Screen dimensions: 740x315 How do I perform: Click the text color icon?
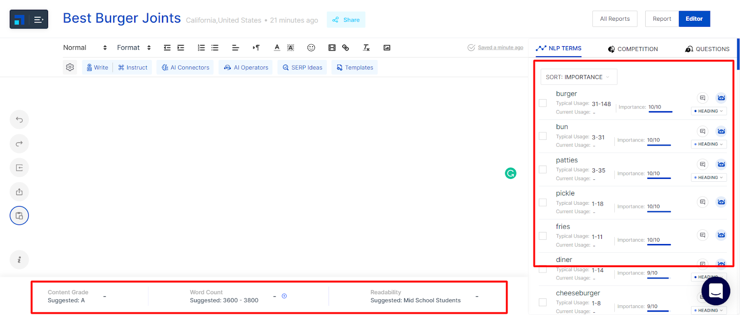(x=277, y=48)
